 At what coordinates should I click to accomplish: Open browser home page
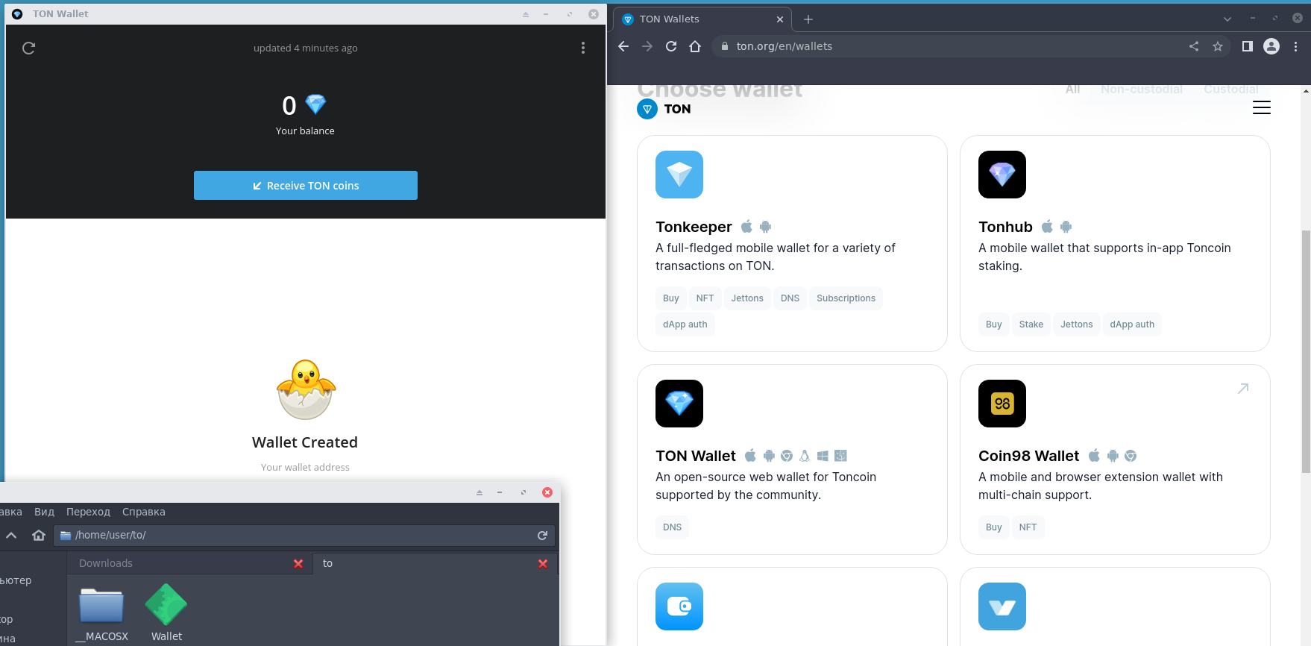695,46
